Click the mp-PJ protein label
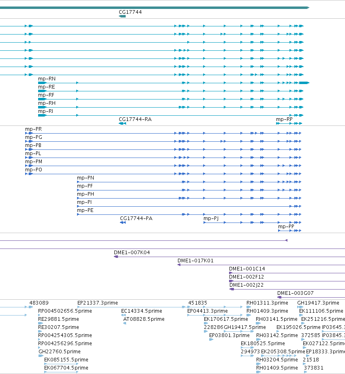Screen dimensions: 345x374 pos(211,218)
